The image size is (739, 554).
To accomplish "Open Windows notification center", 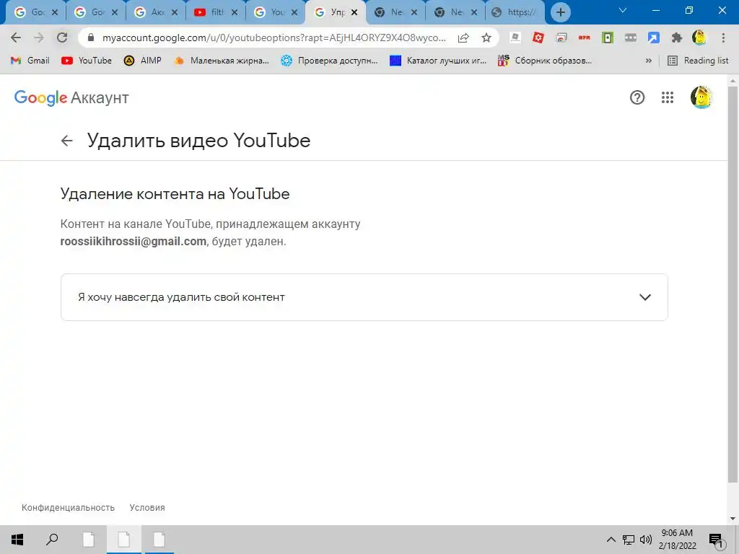I will pyautogui.click(x=717, y=540).
